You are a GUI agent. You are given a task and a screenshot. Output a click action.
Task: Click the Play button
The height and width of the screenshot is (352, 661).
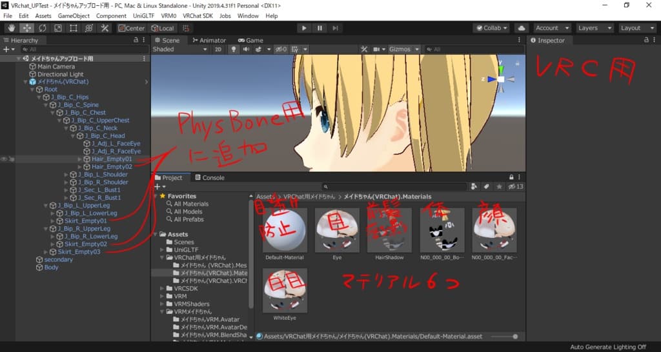tap(304, 28)
